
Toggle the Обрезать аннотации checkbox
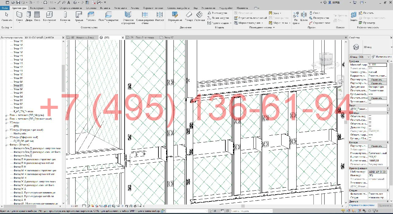pos(370,124)
